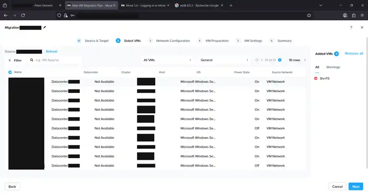Click the search magnifier icon

point(31,60)
